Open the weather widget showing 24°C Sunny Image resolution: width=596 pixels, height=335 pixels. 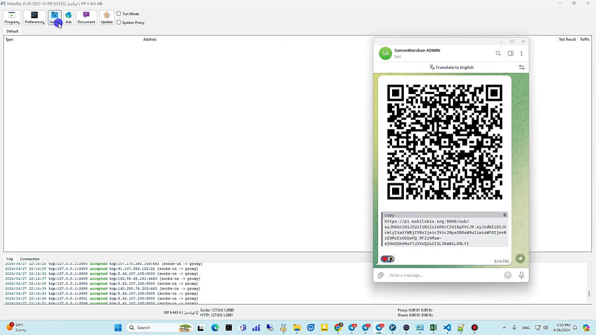pos(16,328)
